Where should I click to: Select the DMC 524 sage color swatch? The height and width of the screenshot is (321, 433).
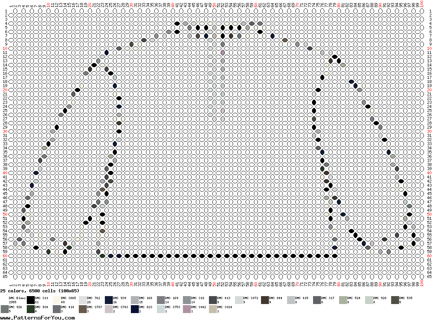(343, 300)
